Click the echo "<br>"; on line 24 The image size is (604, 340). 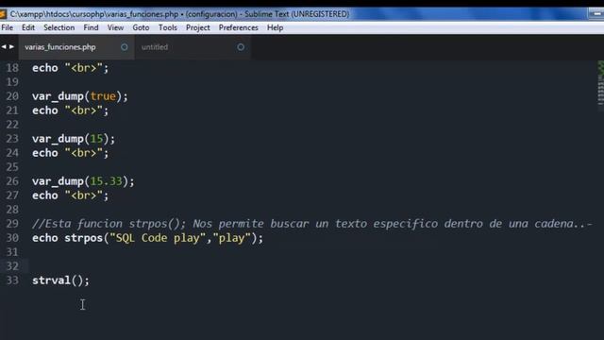coord(70,153)
